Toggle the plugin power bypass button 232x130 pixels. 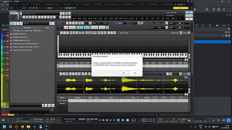point(12,8)
